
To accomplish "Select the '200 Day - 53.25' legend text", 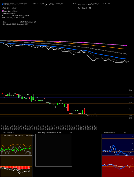I will 11,11.
